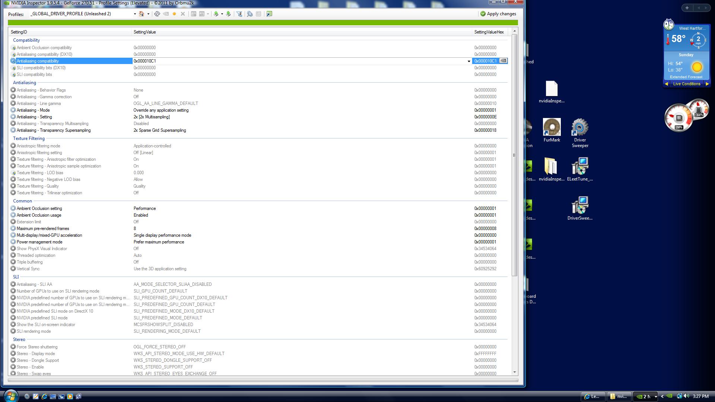Image resolution: width=715 pixels, height=402 pixels.
Task: Click the SettingValue column header
Action: pyautogui.click(x=302, y=32)
